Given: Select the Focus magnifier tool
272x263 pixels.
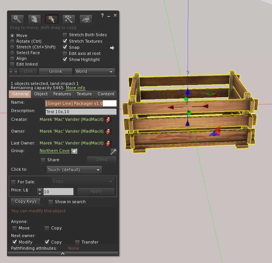Looking at the screenshot, I should pyautogui.click(x=18, y=19).
